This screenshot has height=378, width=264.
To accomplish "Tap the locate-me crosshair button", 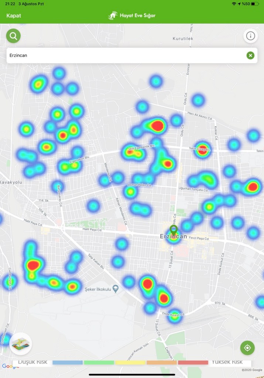I will click(247, 348).
